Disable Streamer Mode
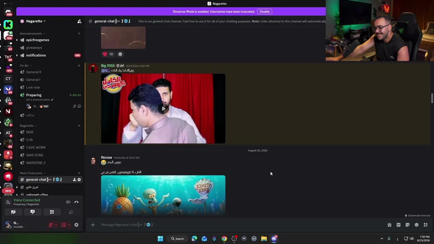 pyautogui.click(x=264, y=12)
